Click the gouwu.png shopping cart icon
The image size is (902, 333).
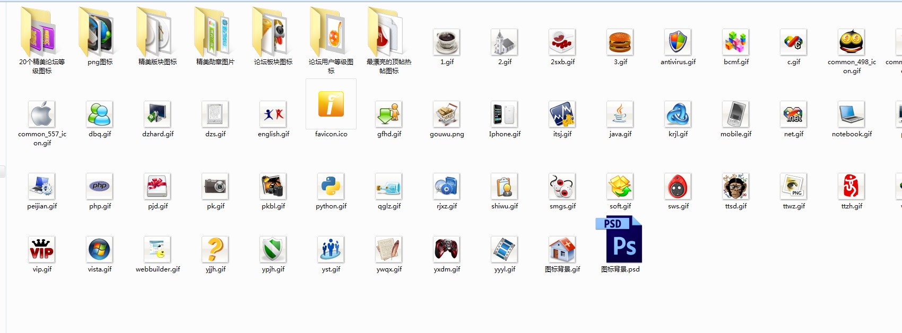coord(447,115)
